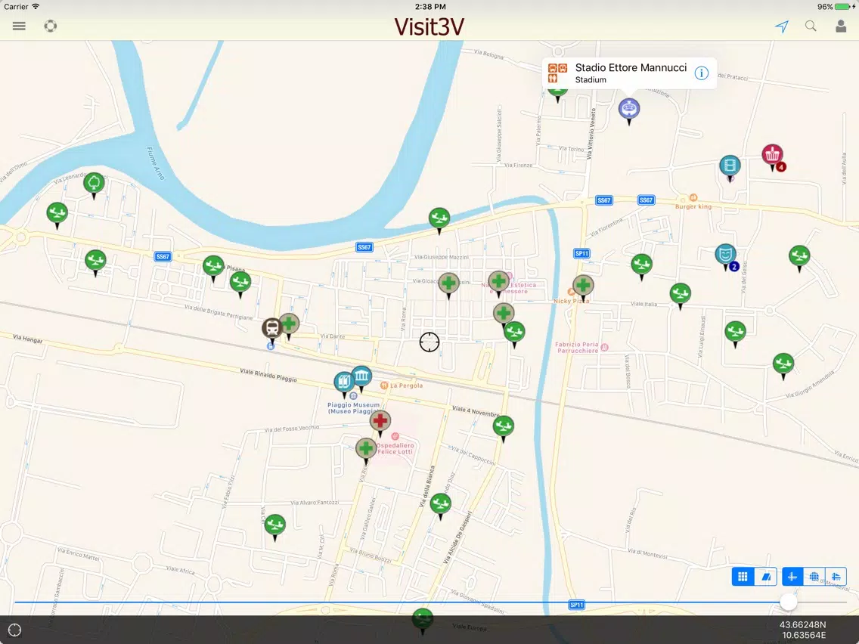Screen dimensions: 859x644
Task: Toggle the grid-axis overlay button
Action: pyautogui.click(x=836, y=576)
